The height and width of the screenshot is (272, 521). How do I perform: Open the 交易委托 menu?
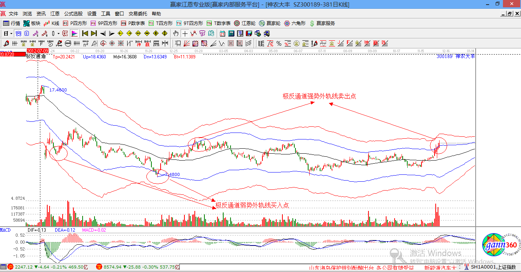click(138, 14)
